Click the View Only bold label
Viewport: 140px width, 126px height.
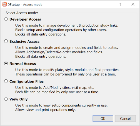19,99
